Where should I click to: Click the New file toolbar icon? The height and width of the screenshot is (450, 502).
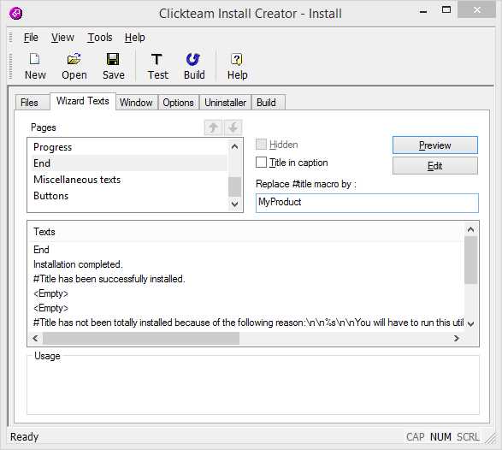point(34,60)
